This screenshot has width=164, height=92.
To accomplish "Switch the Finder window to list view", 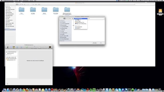I will point(19,5).
